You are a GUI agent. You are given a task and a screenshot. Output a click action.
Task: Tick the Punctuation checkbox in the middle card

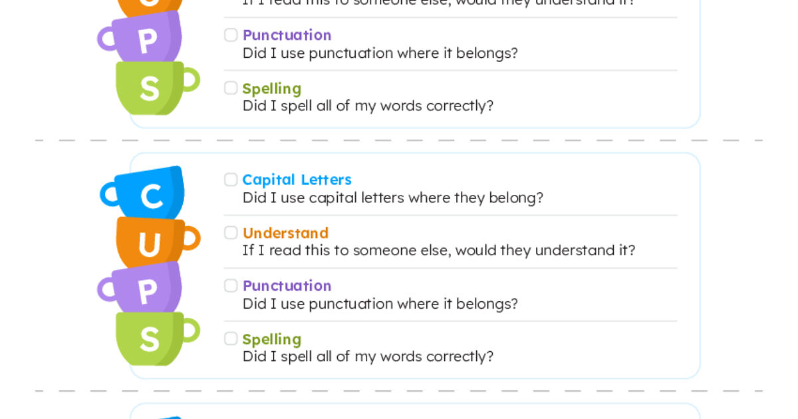pyautogui.click(x=231, y=285)
